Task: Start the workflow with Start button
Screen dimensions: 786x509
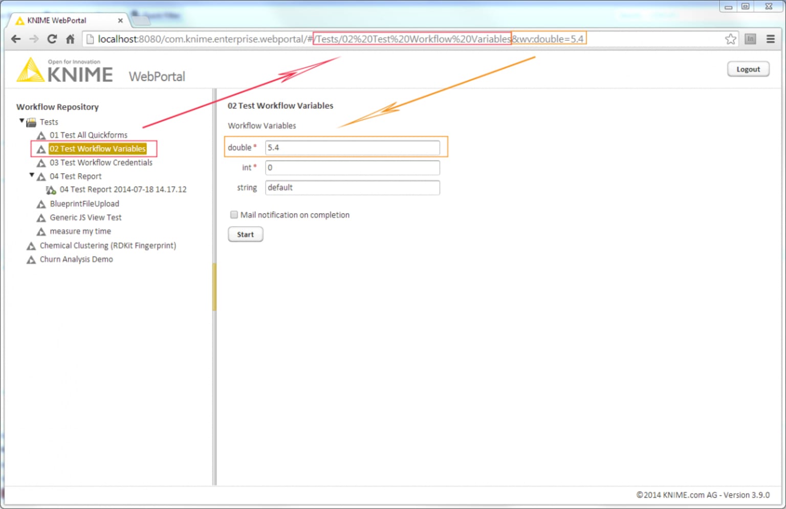Action: (245, 234)
